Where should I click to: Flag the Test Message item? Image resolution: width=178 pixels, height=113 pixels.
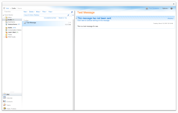[x=70, y=23]
